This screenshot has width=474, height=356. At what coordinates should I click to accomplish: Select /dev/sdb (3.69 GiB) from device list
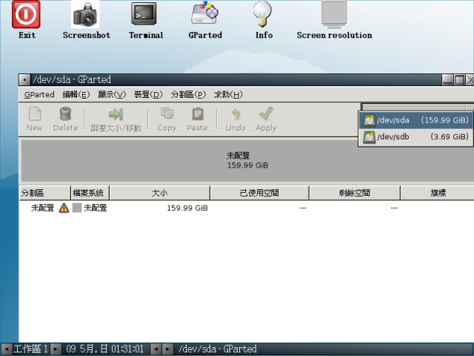(416, 136)
